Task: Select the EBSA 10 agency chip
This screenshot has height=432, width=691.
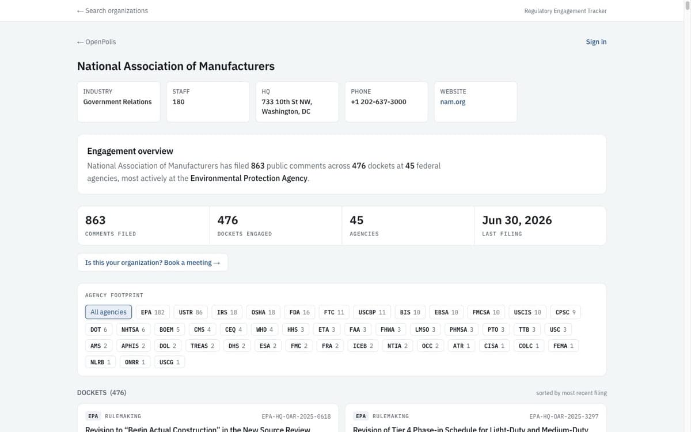Action: pos(446,312)
